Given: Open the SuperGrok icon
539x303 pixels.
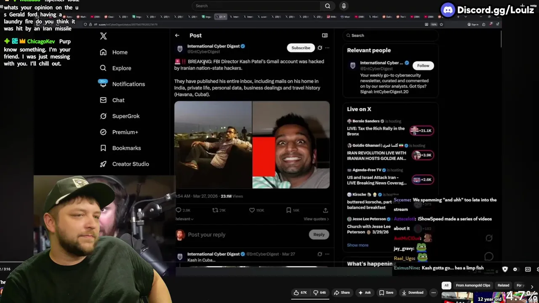Looking at the screenshot, I should coord(103,116).
